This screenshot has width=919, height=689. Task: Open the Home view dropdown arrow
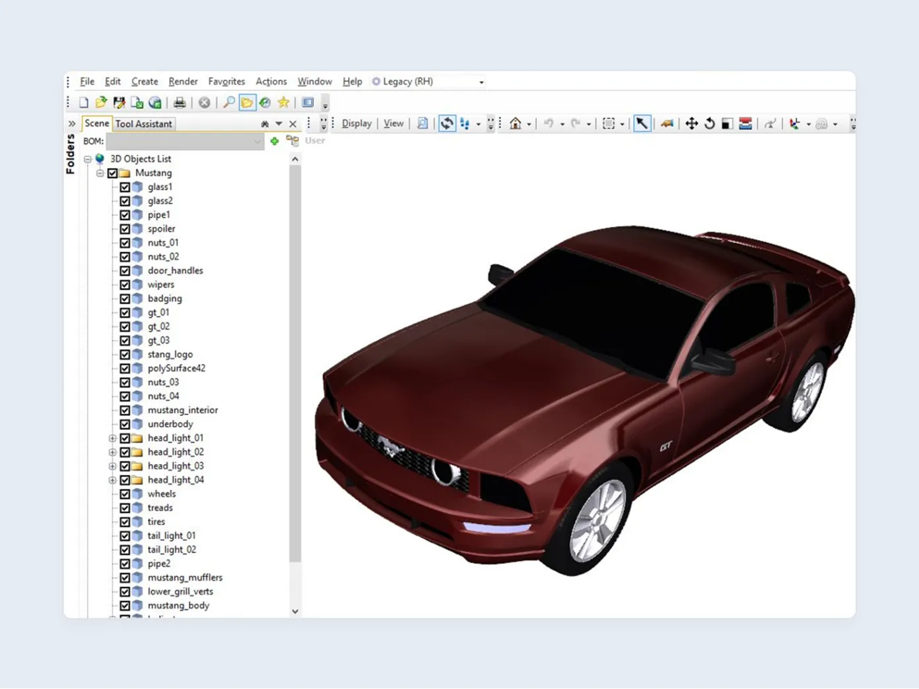[529, 124]
